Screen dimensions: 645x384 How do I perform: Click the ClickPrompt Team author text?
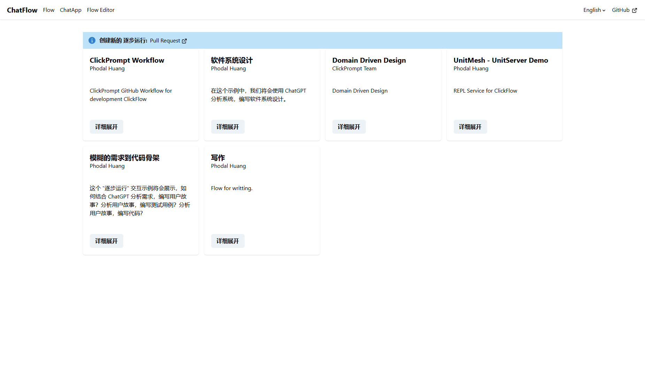click(354, 69)
